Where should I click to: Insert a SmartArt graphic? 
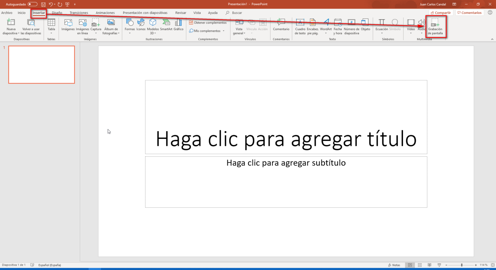click(x=166, y=25)
